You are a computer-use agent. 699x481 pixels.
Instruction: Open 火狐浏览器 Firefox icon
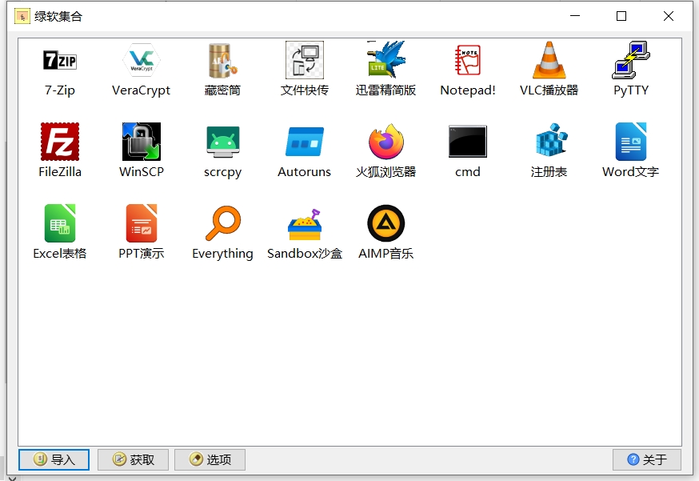point(386,142)
